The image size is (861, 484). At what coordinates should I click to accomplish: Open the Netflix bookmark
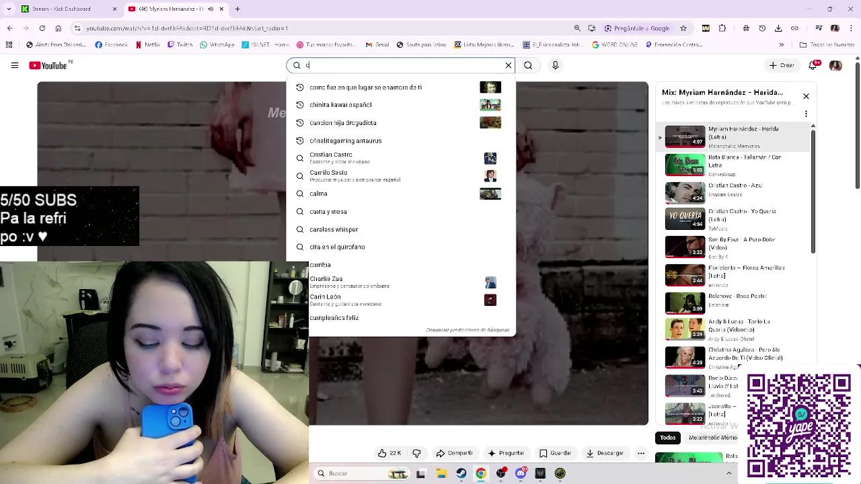click(x=148, y=45)
